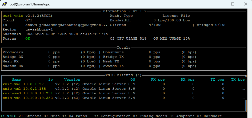
Task: Click the Region value us-ashburn-1
Action: (x=39, y=30)
